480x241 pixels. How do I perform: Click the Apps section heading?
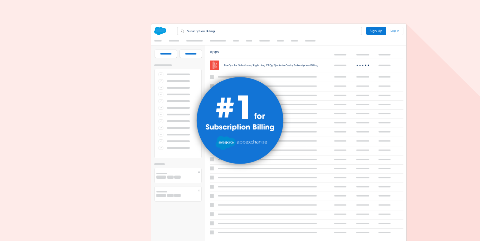tap(214, 52)
